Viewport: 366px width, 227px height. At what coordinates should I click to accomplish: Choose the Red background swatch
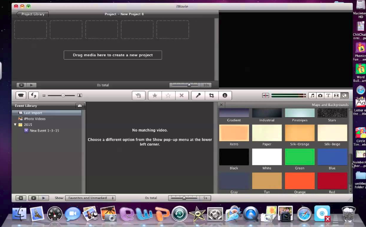pos(332,181)
